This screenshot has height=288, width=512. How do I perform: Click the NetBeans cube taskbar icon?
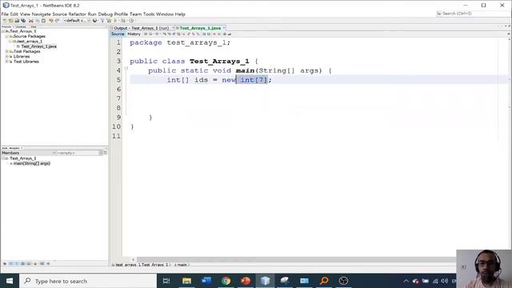pos(265,281)
